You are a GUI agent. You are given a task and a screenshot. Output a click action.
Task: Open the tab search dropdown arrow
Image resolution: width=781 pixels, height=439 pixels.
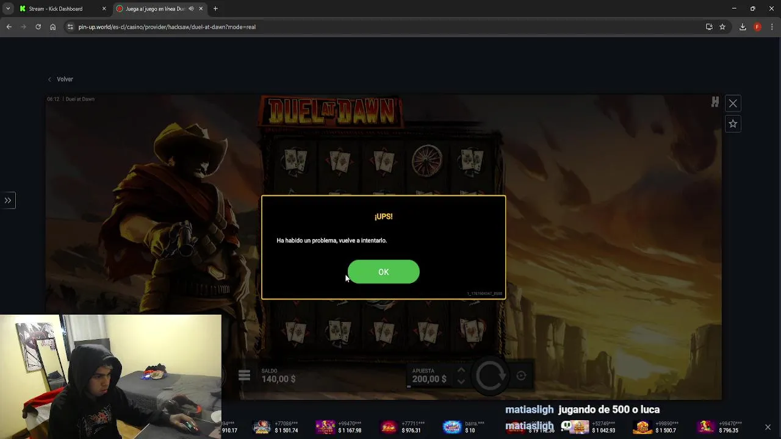pos(7,9)
